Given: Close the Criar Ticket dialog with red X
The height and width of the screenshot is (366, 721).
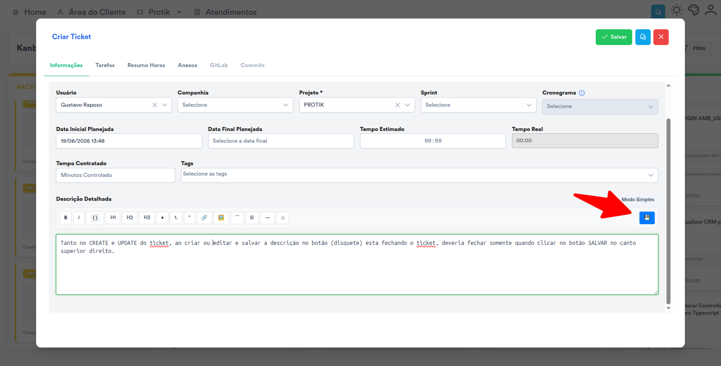Looking at the screenshot, I should tap(661, 37).
